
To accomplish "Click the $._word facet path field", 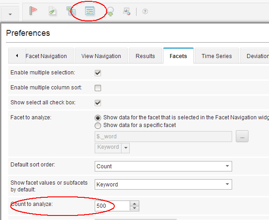I will pyautogui.click(x=163, y=137).
